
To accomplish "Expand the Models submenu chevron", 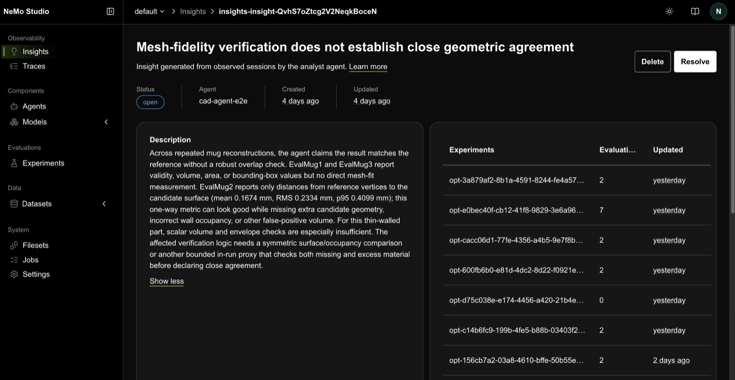I will pyautogui.click(x=106, y=122).
